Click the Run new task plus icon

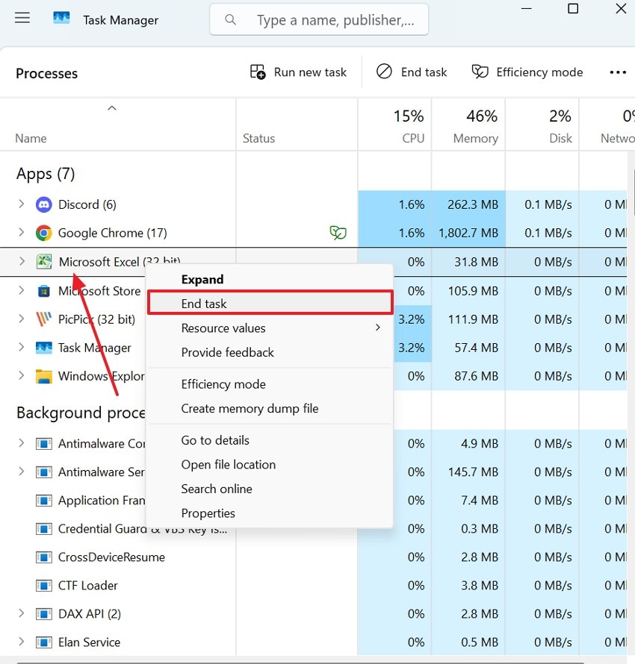[257, 72]
